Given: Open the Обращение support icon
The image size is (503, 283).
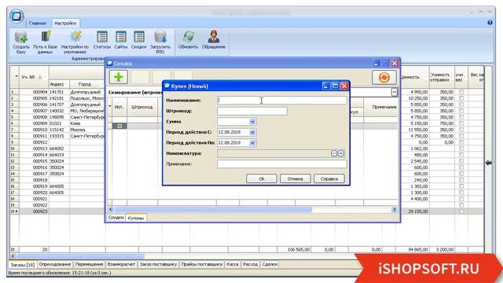Looking at the screenshot, I should click(214, 40).
